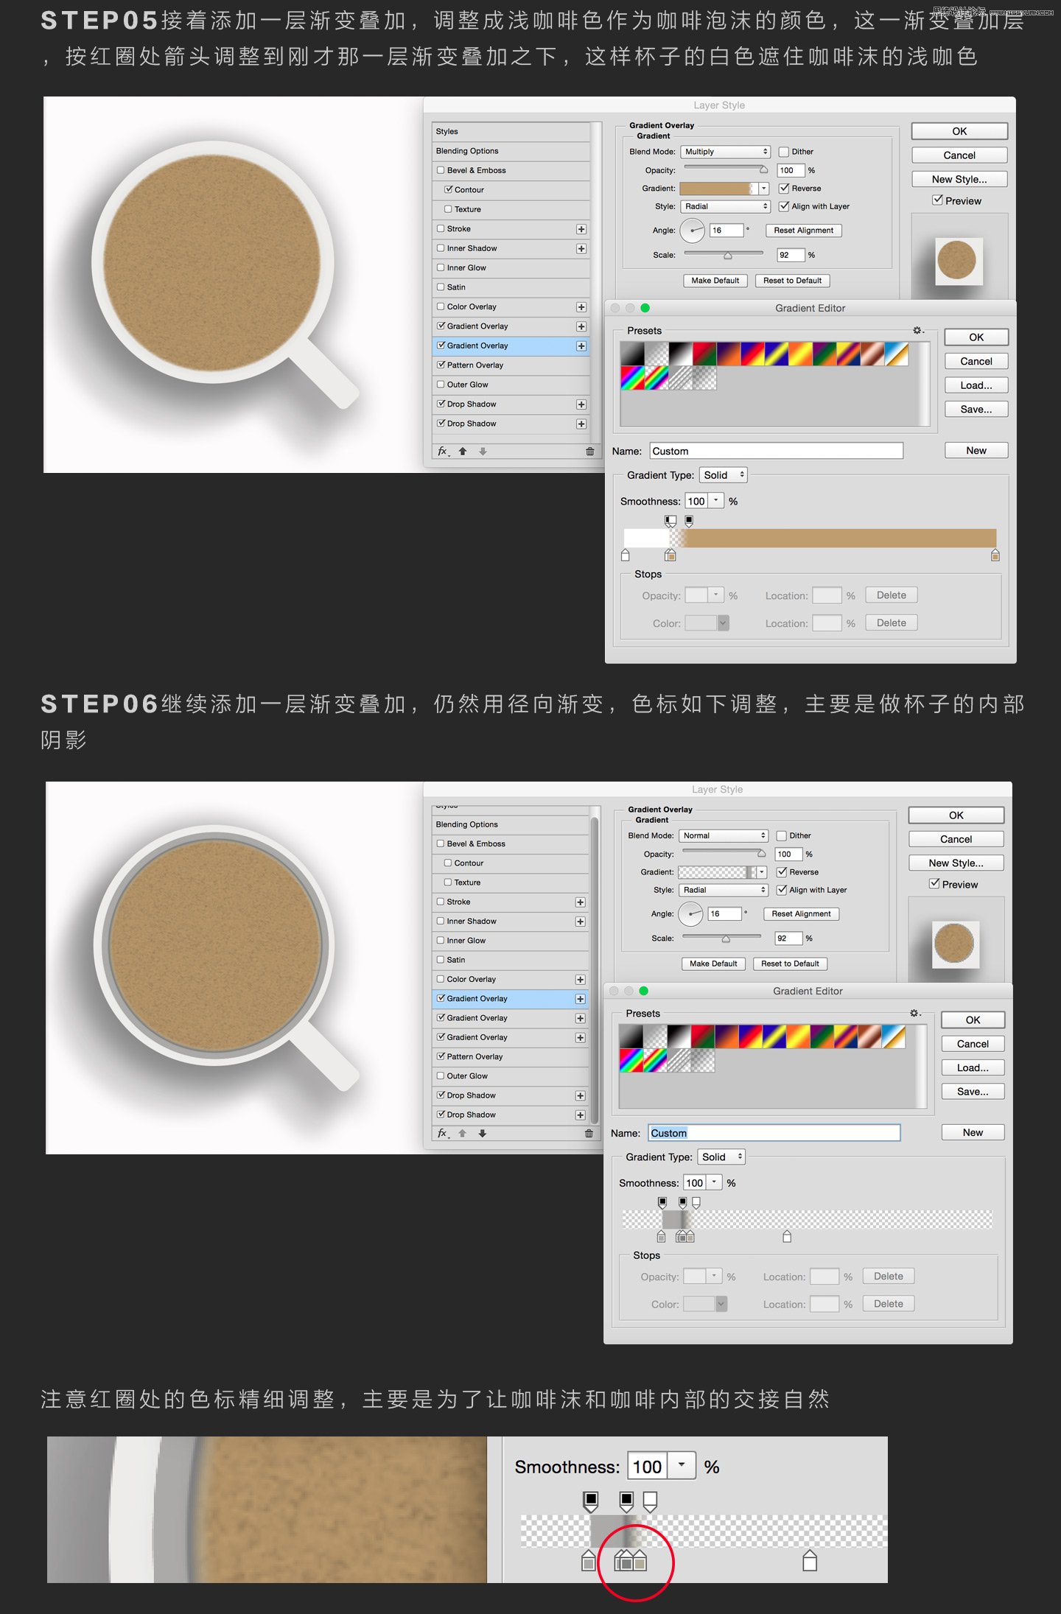Click Reset to Default in STEP06 dialog
The height and width of the screenshot is (1614, 1061).
(x=790, y=964)
